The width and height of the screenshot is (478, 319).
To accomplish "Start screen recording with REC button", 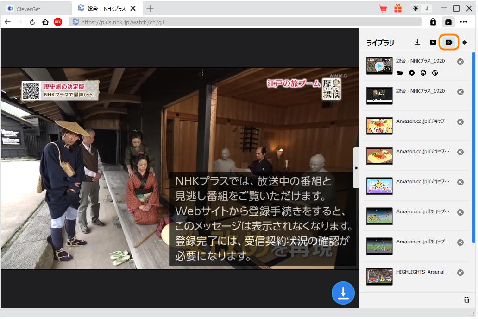I will click(x=58, y=22).
